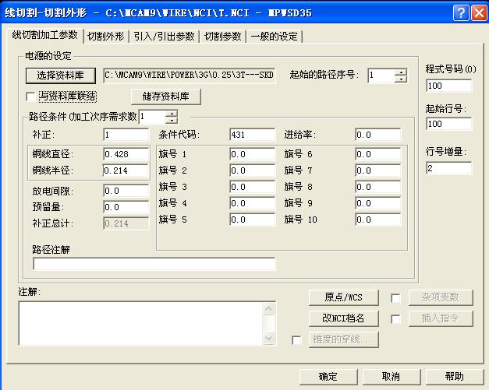Click the 储存资料库 button
489x390 pixels.
tap(166, 97)
